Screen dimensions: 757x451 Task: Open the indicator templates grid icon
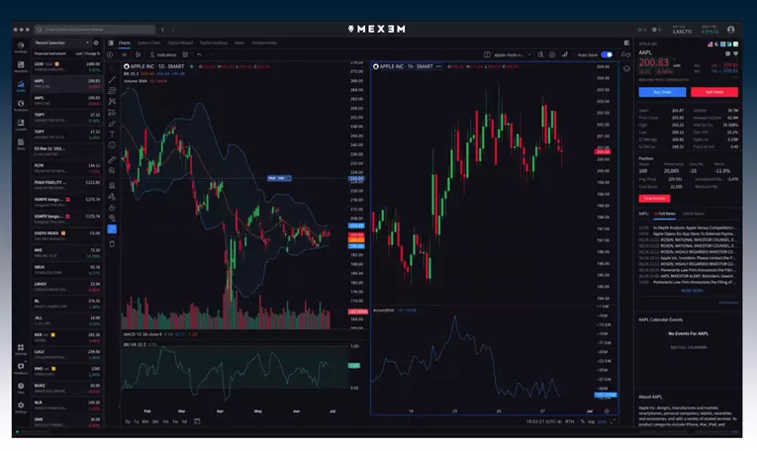(185, 55)
